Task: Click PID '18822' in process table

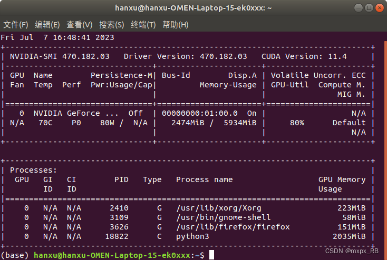Action: coord(117,237)
